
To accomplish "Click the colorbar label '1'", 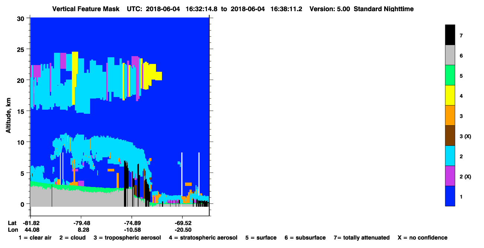I will pos(461,196).
